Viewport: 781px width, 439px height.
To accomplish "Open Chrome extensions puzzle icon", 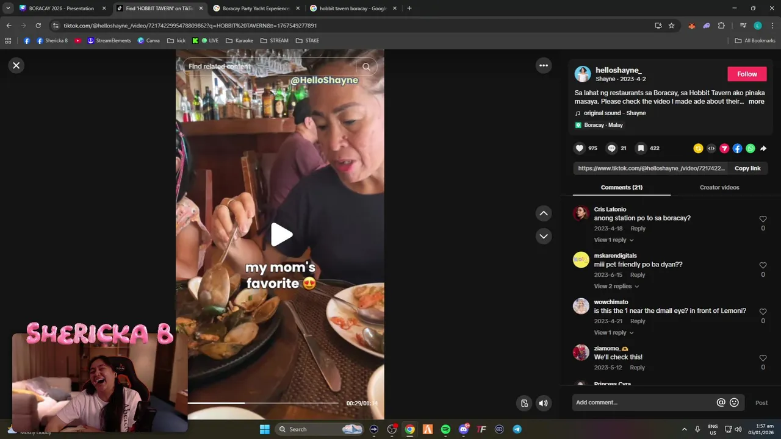I will pos(721,26).
